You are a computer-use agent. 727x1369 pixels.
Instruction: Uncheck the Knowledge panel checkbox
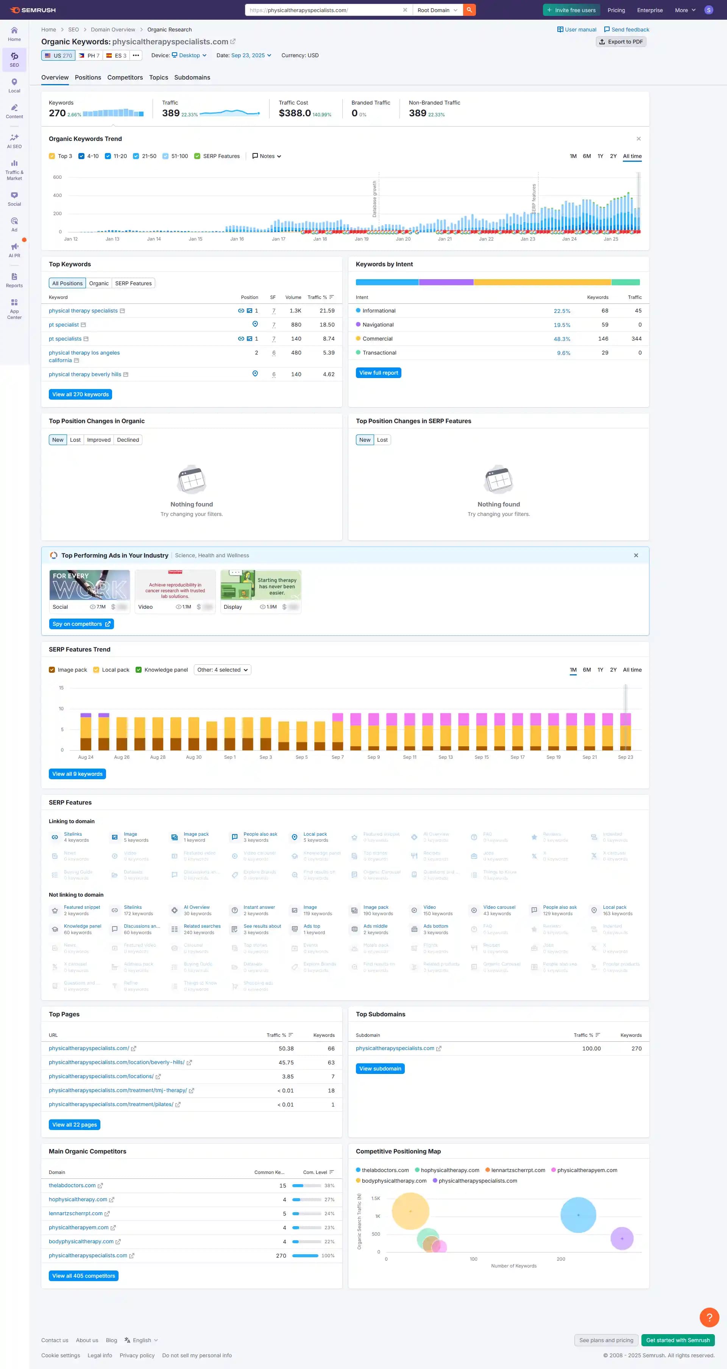(x=139, y=670)
